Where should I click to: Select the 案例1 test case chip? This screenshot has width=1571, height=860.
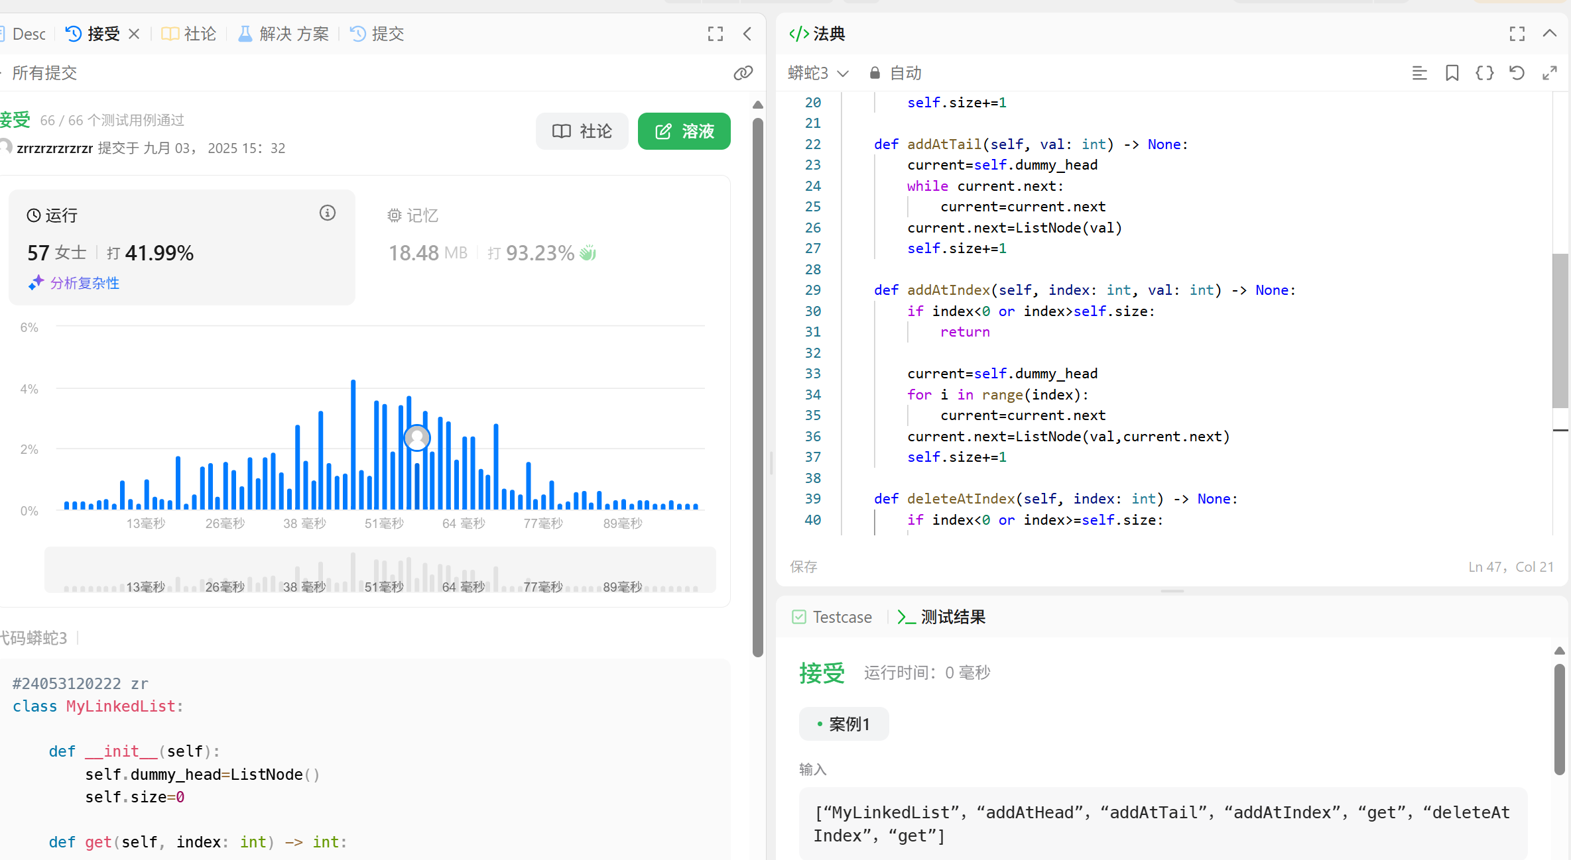tap(844, 724)
